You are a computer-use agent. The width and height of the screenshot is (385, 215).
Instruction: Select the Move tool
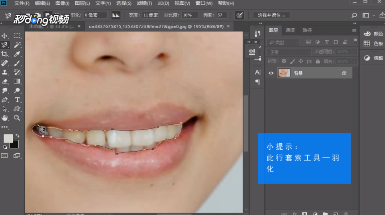pos(4,36)
